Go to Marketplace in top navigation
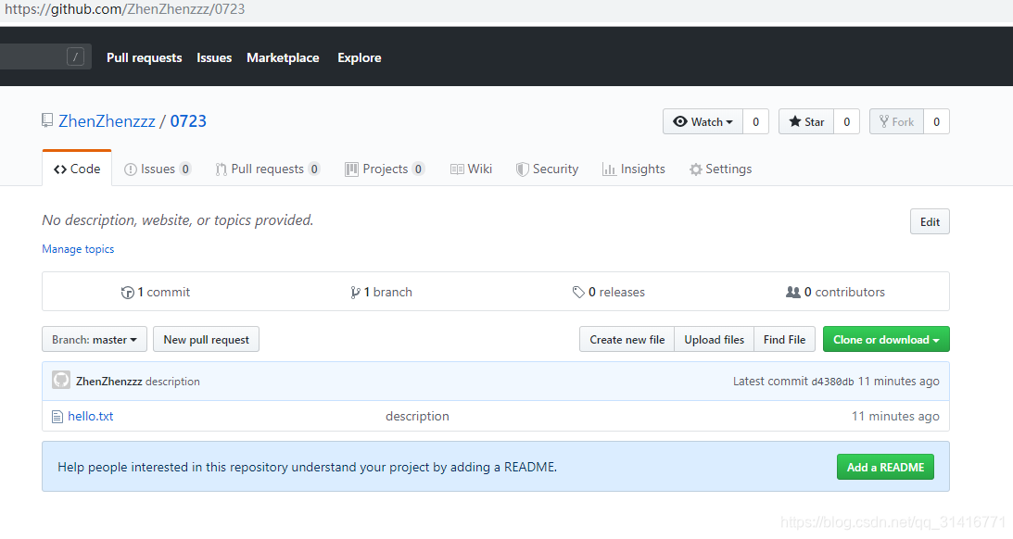This screenshot has height=539, width=1013. pyautogui.click(x=283, y=57)
